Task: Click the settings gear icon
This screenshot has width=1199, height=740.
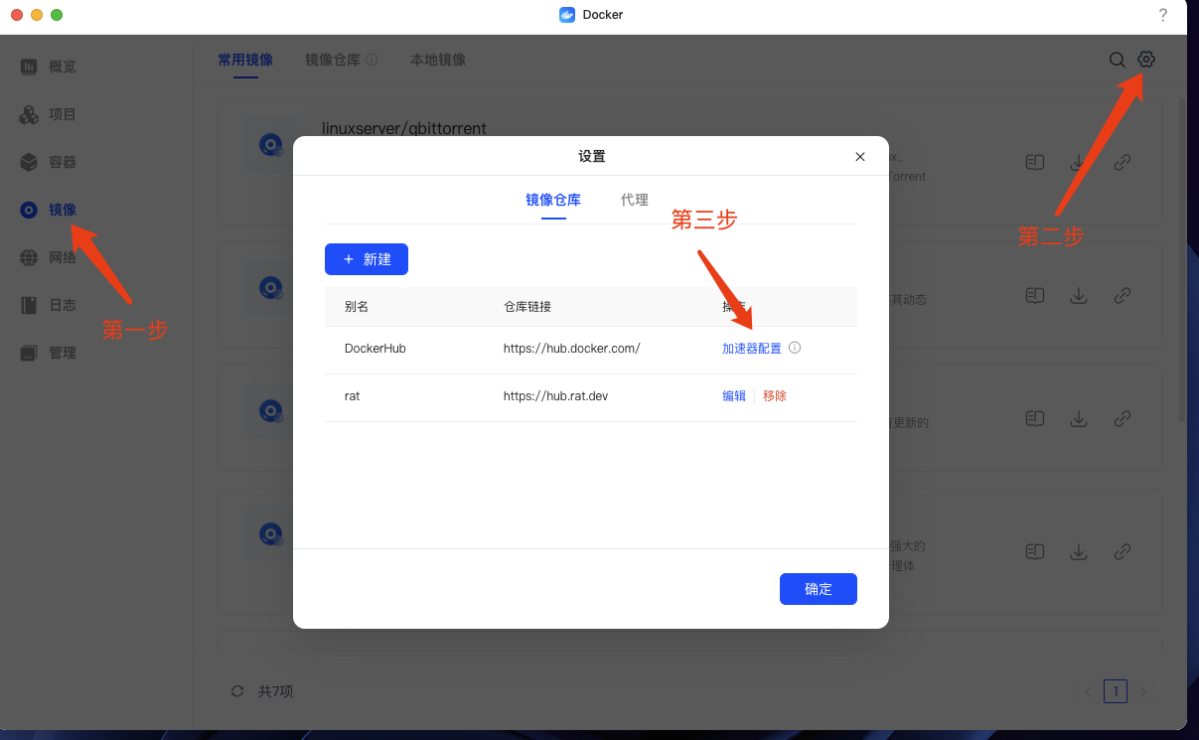Action: (x=1146, y=60)
